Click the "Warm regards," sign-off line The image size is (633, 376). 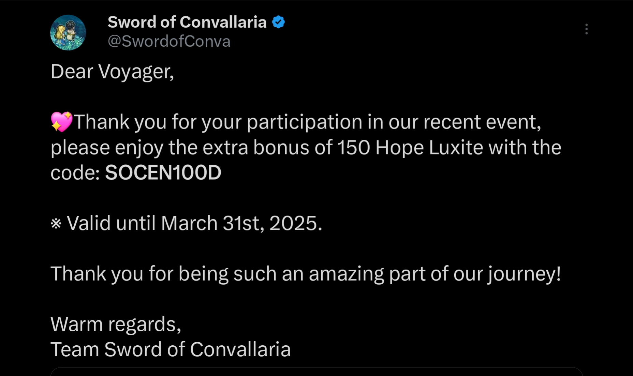[116, 325]
